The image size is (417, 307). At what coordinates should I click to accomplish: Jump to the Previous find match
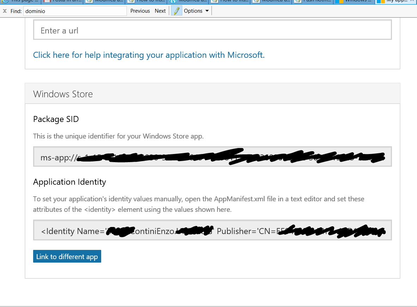pyautogui.click(x=140, y=11)
